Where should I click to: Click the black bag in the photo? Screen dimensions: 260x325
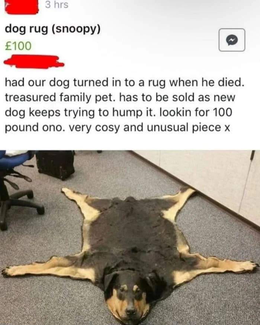[55, 165]
